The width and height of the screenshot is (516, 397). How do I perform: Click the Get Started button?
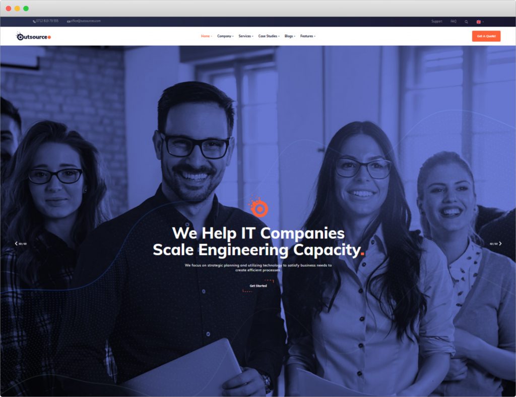(x=259, y=286)
